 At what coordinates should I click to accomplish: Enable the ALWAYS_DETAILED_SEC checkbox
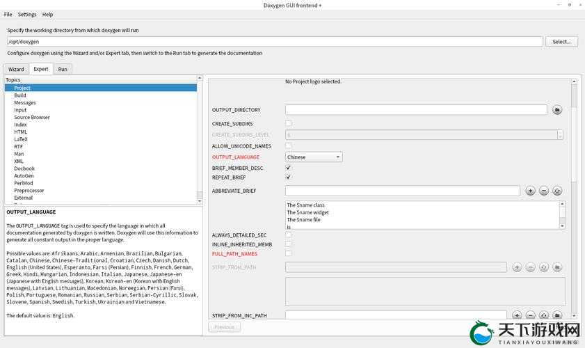[x=288, y=235]
